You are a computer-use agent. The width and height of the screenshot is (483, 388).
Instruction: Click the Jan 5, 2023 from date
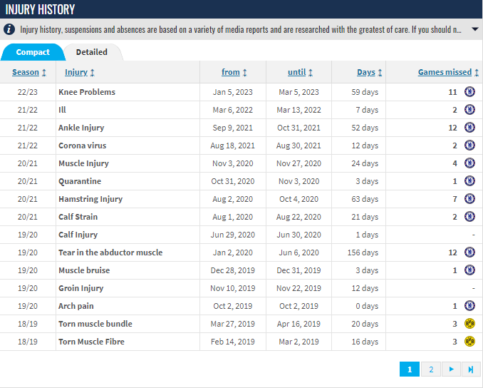pos(233,92)
